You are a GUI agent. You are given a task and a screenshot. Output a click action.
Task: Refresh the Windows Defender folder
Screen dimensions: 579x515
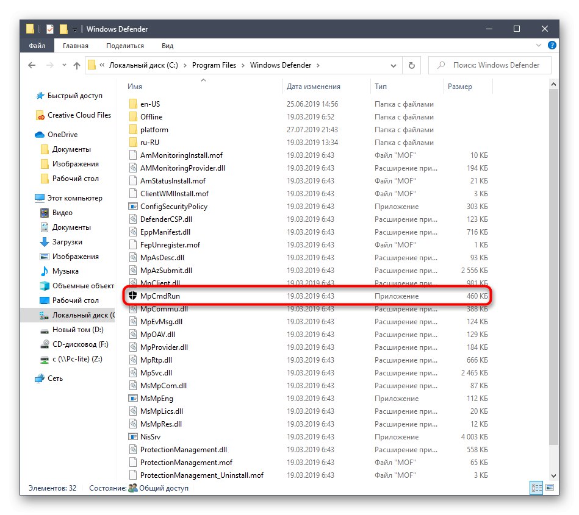(411, 65)
